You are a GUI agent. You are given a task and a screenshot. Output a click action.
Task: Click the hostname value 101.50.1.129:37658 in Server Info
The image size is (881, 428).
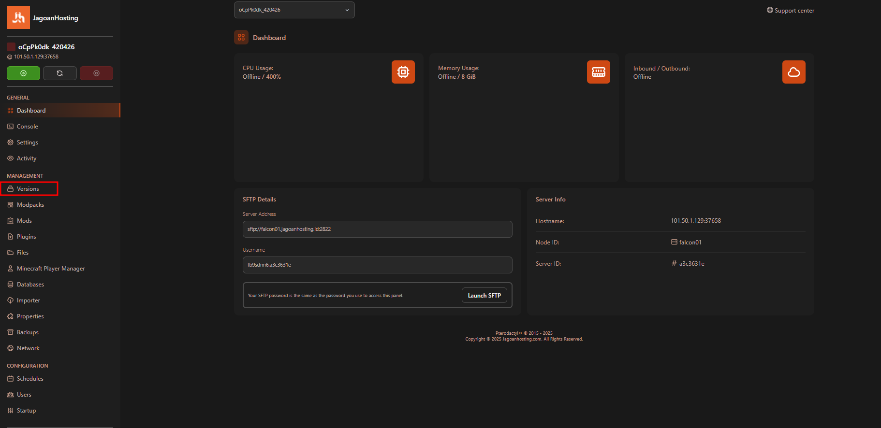pos(696,221)
